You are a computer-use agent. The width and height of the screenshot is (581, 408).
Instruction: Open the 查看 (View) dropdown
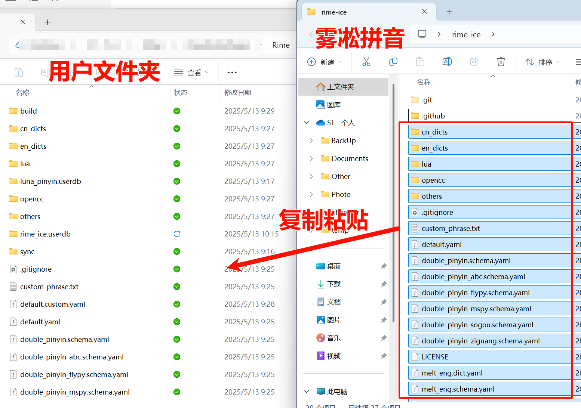click(191, 72)
